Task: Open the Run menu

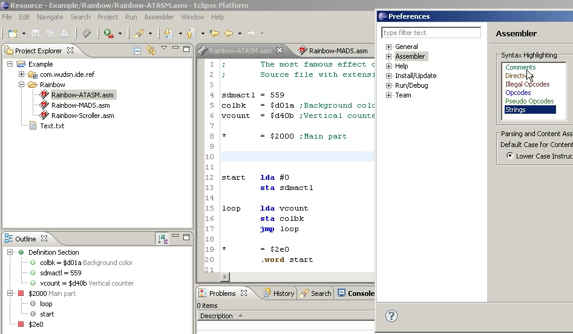Action: pos(131,17)
